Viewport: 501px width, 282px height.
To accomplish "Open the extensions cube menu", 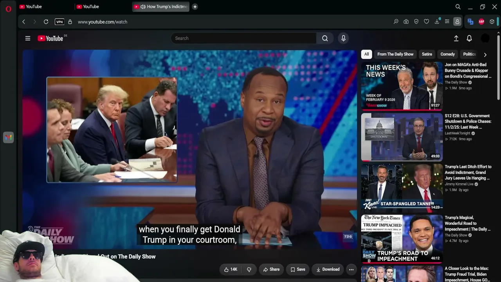I will [492, 22].
